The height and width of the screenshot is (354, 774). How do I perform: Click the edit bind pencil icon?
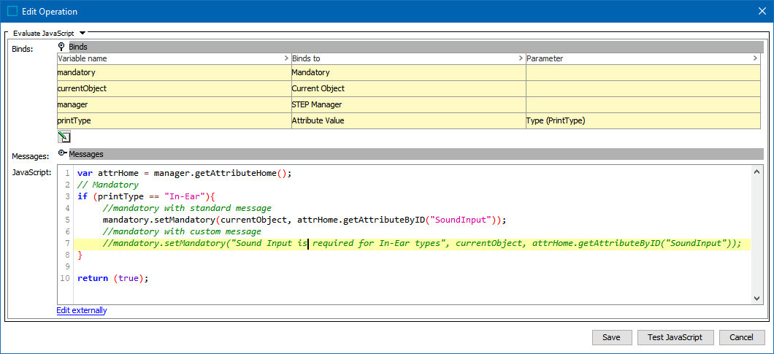coord(64,136)
